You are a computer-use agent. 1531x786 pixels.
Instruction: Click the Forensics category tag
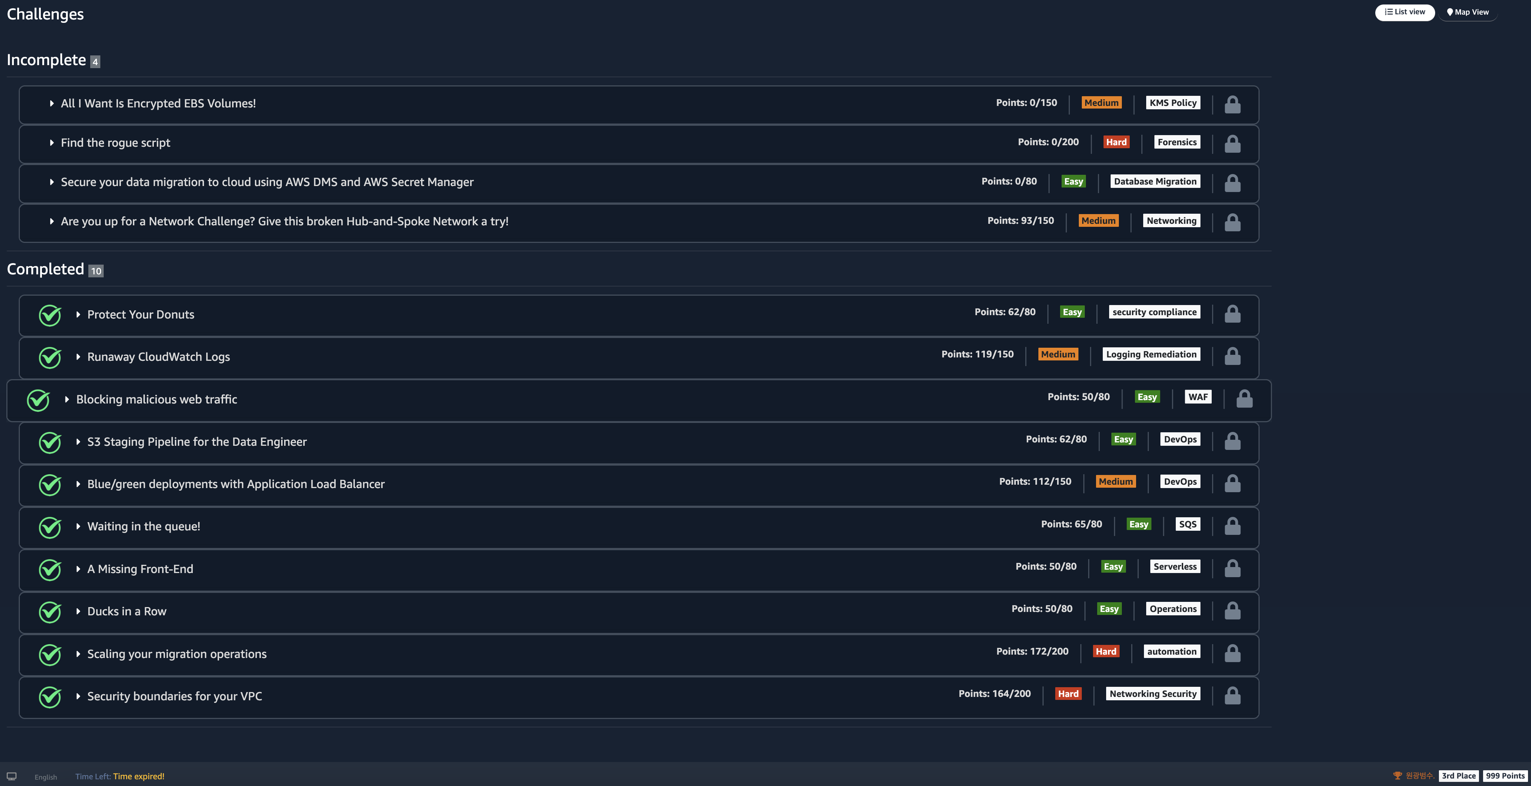1177,142
